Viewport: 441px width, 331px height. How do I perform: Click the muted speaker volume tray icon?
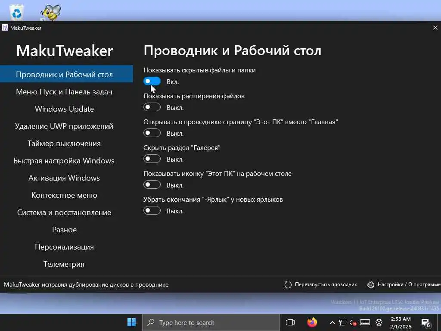click(x=353, y=322)
